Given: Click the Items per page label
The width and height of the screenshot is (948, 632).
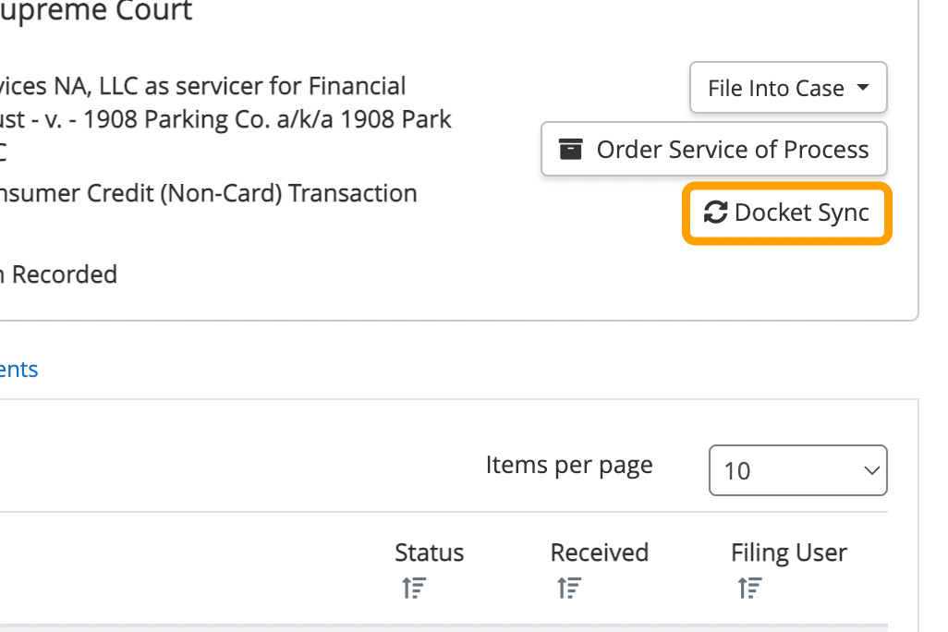Looking at the screenshot, I should 568,465.
